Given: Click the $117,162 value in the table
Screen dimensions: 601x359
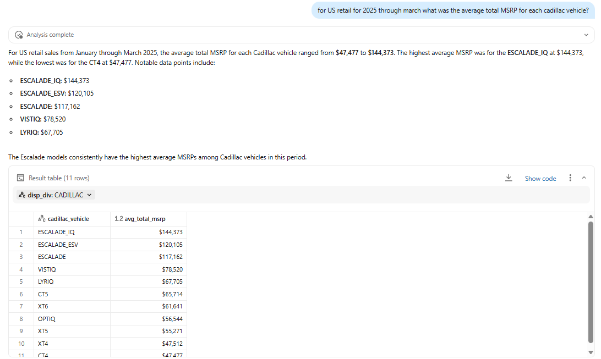Looking at the screenshot, I should coord(171,257).
